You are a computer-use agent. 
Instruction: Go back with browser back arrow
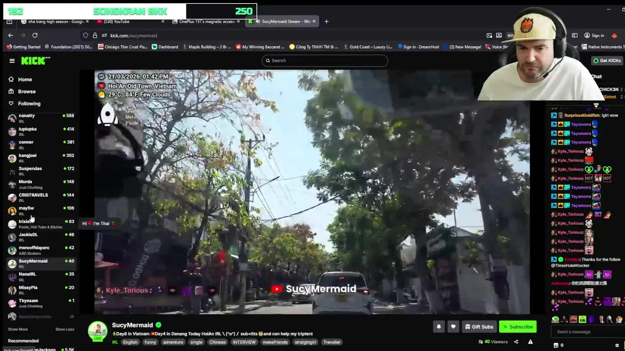(x=11, y=36)
